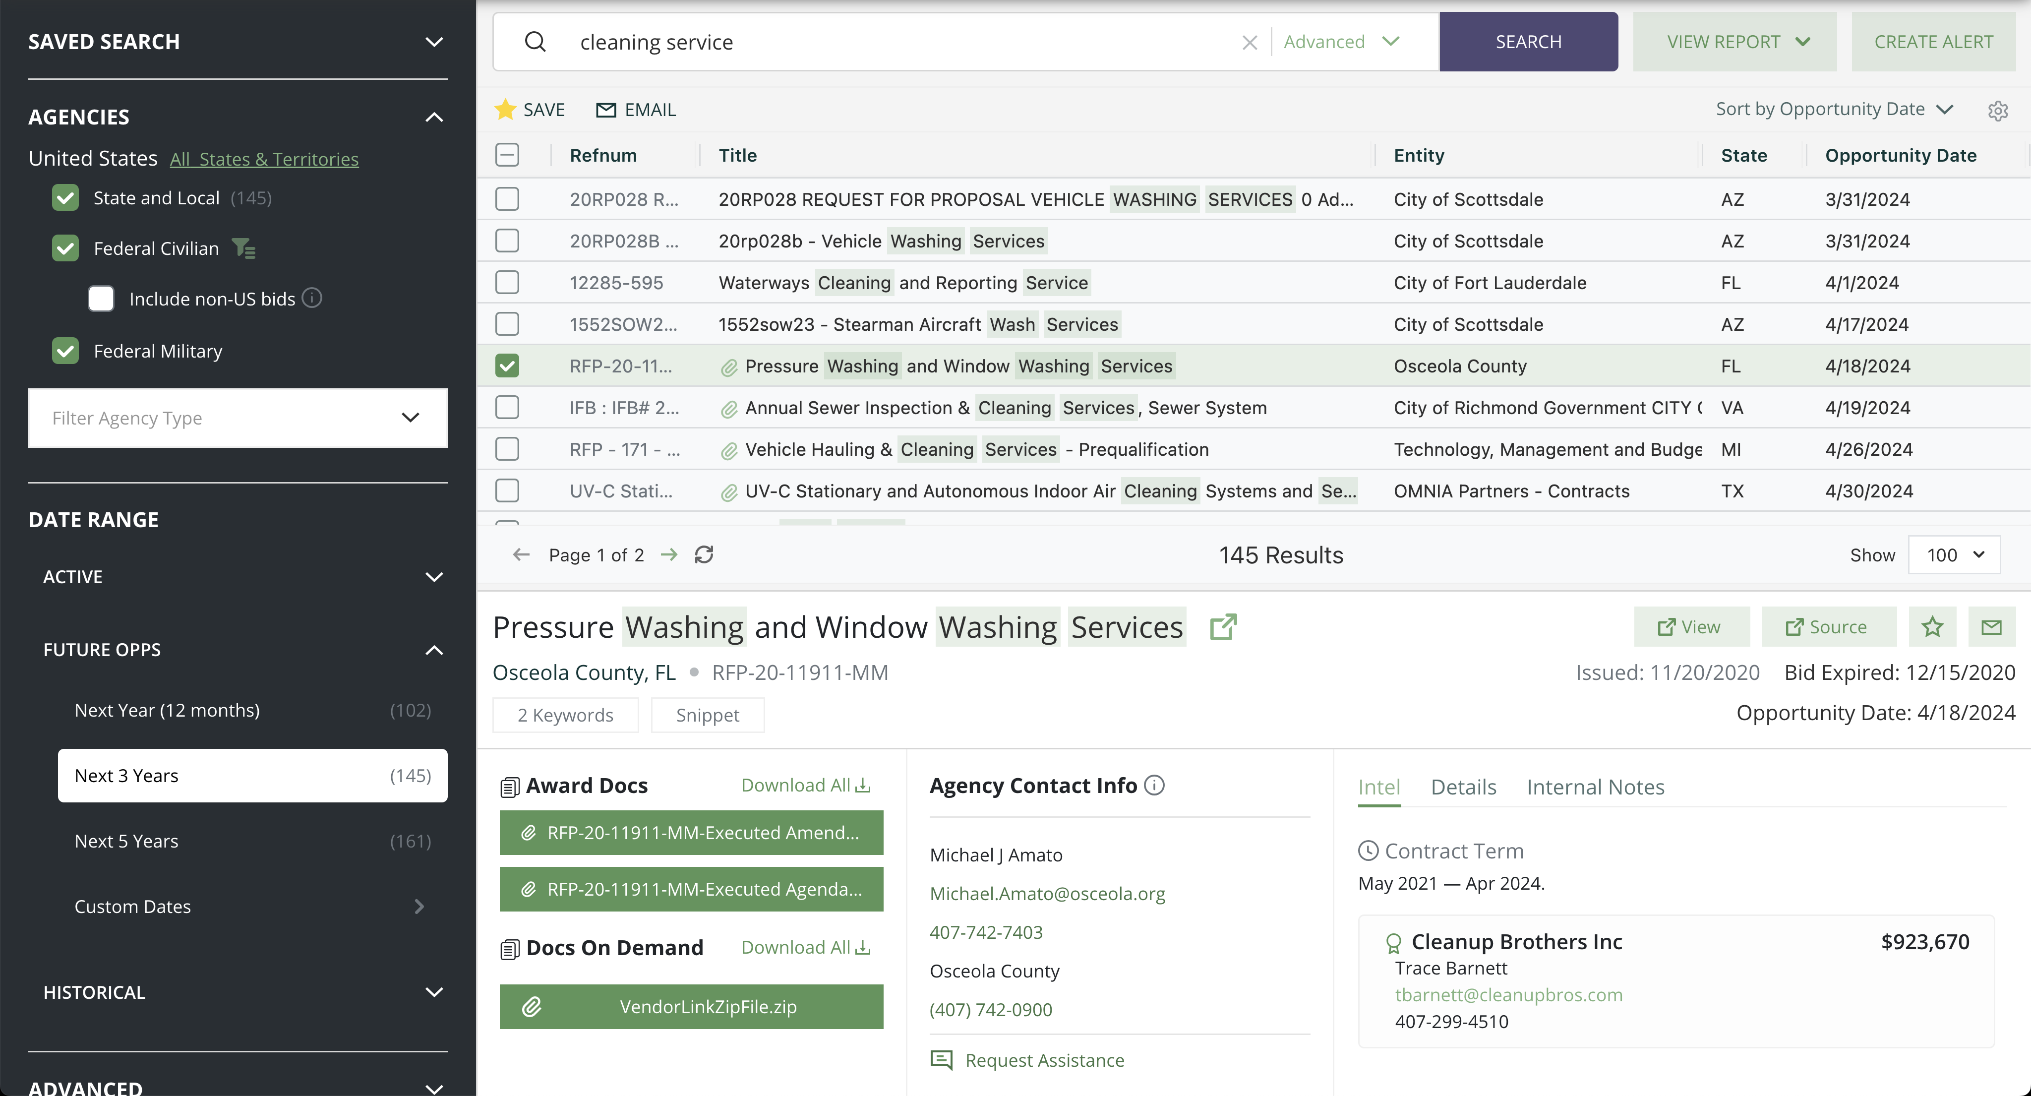
Task: Check the Waterways Cleaning row checkbox
Action: click(x=507, y=282)
